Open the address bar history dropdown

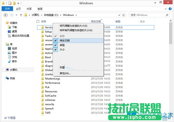119,15
